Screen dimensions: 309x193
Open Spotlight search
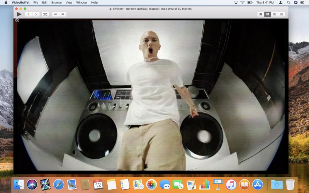(x=289, y=3)
